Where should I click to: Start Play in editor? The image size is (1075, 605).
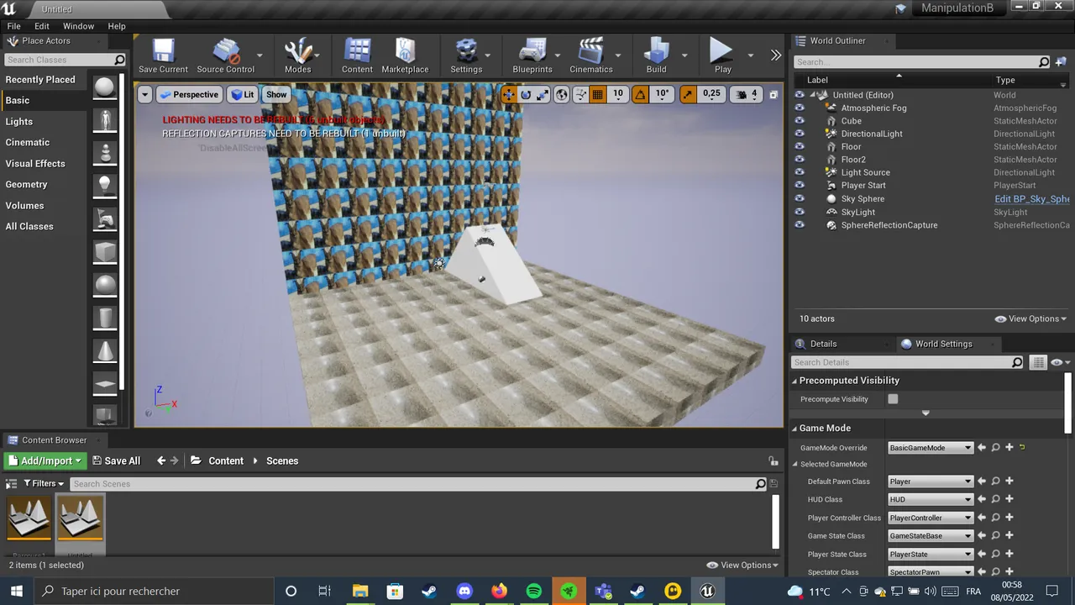tap(722, 56)
